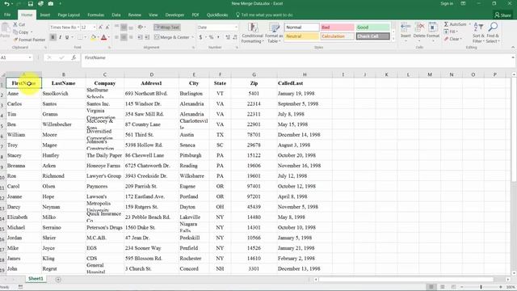
Task: Apply the yellow fill color
Action: pos(94,38)
